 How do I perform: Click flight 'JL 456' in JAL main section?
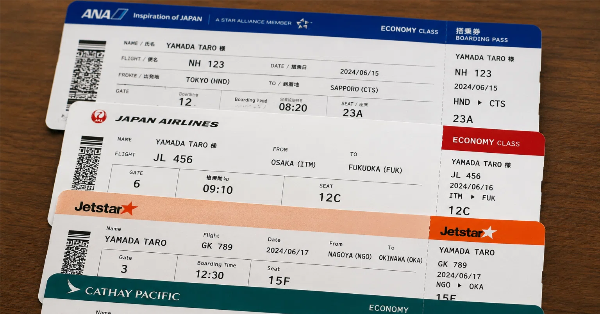click(173, 159)
